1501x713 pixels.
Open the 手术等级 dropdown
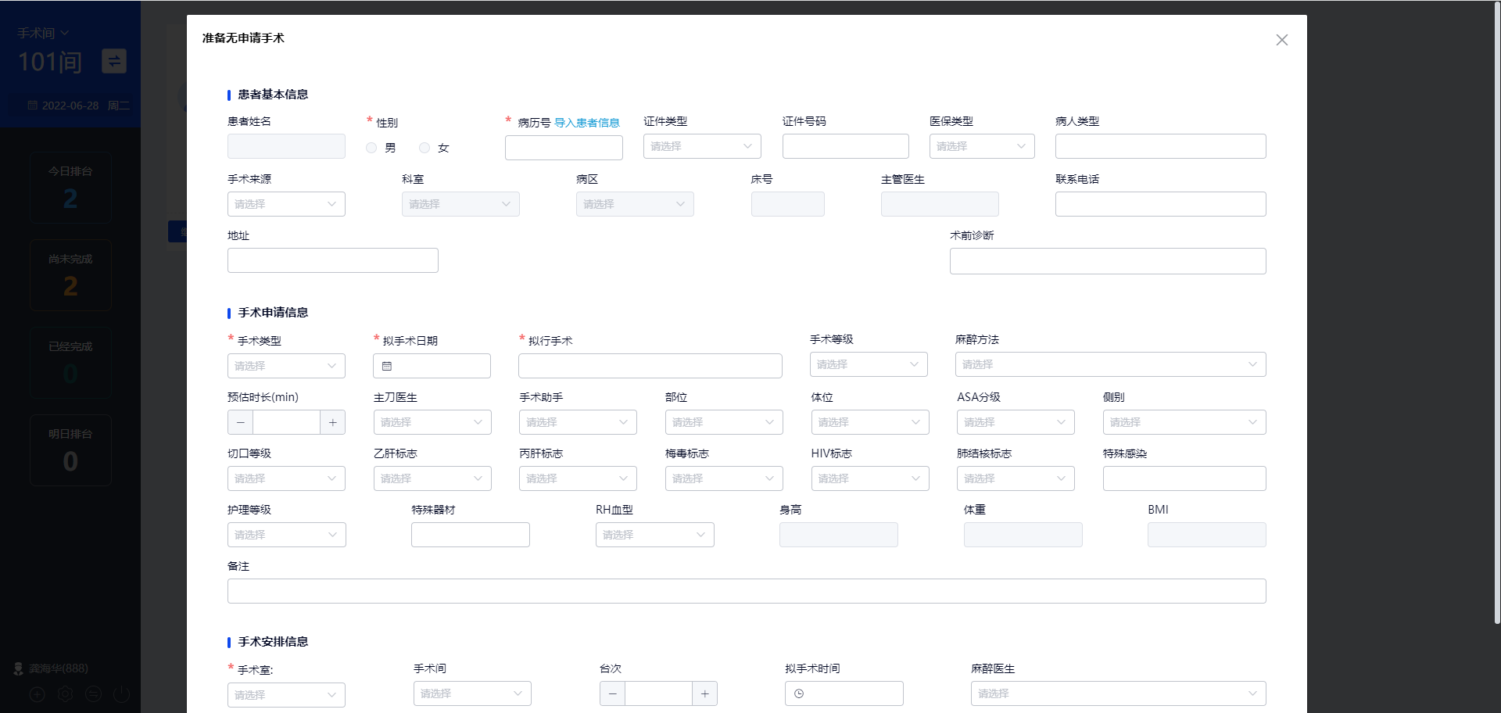pyautogui.click(x=869, y=364)
